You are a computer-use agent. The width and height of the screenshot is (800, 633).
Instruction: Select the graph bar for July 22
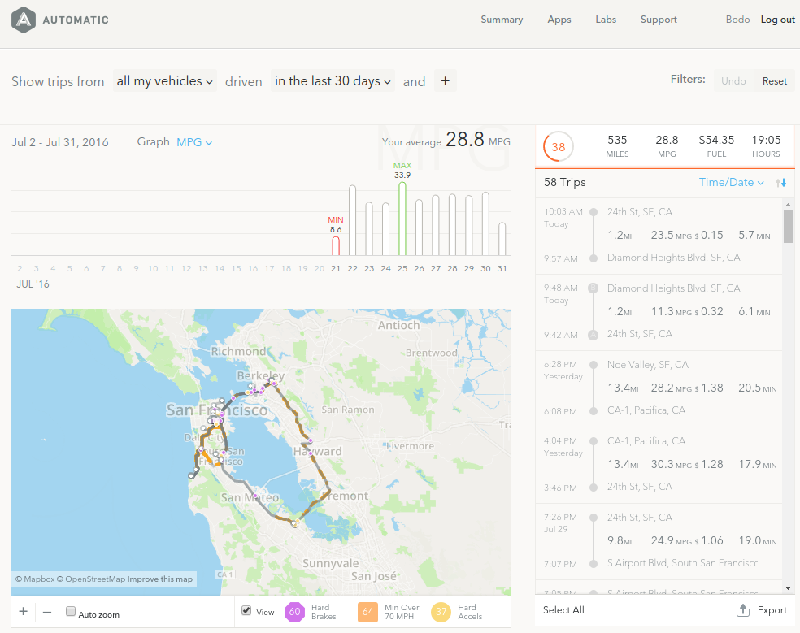(x=352, y=220)
